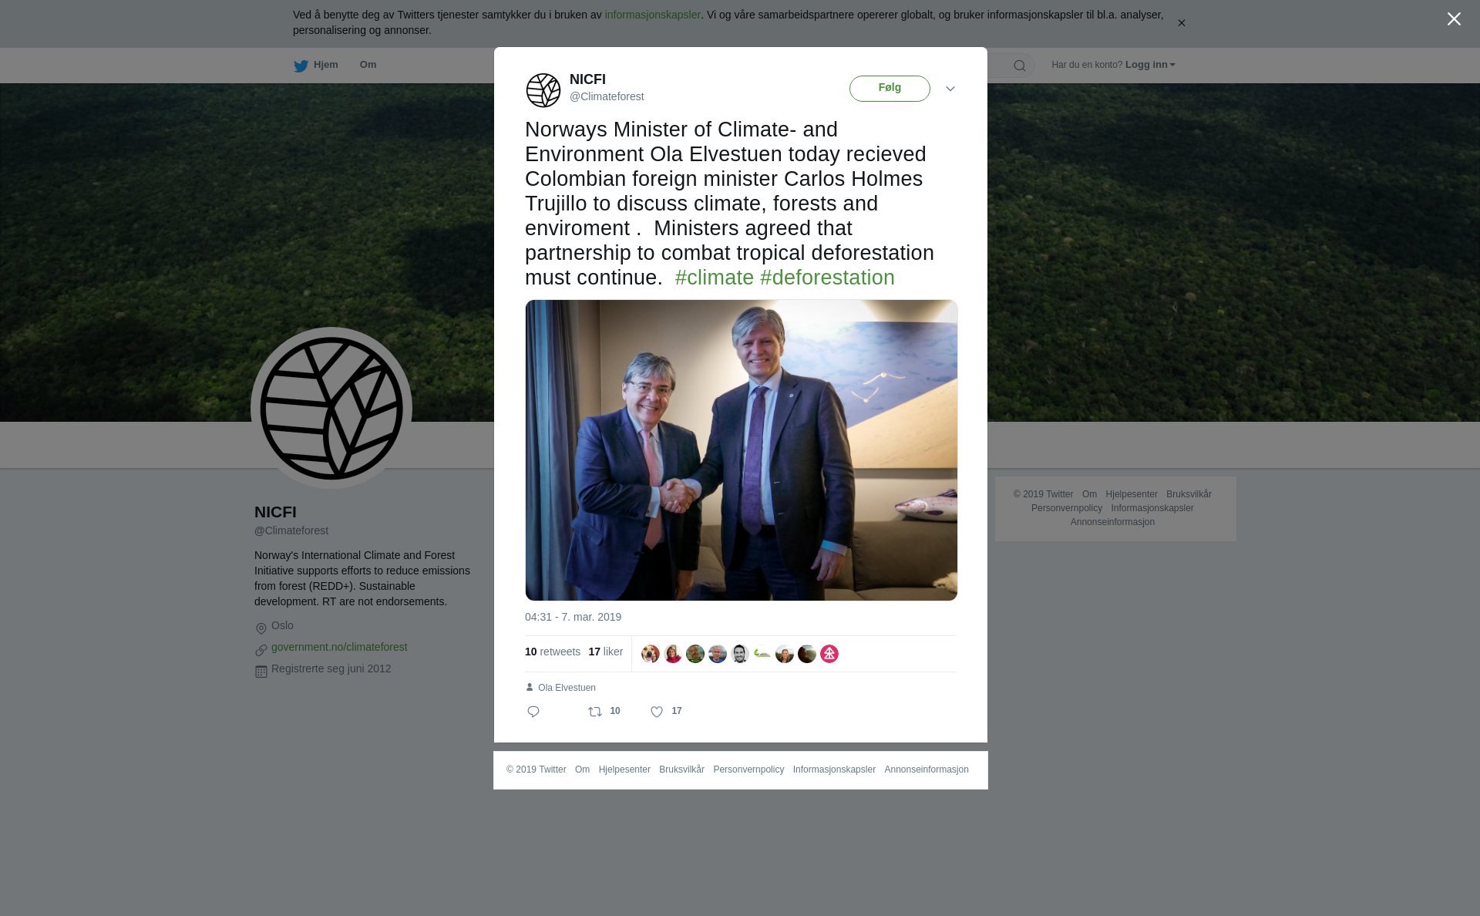Dismiss the cookie notice banner
The image size is (1480, 916).
[1181, 23]
